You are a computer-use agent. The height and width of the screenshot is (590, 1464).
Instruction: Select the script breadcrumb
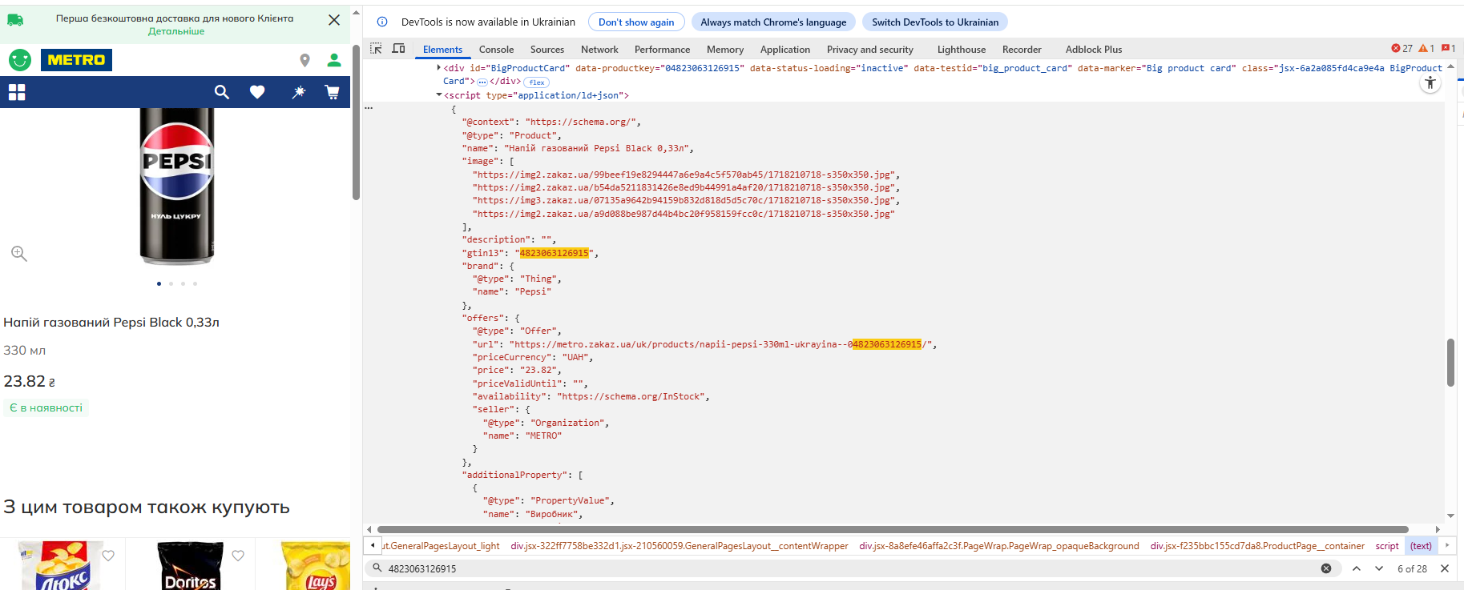1387,546
